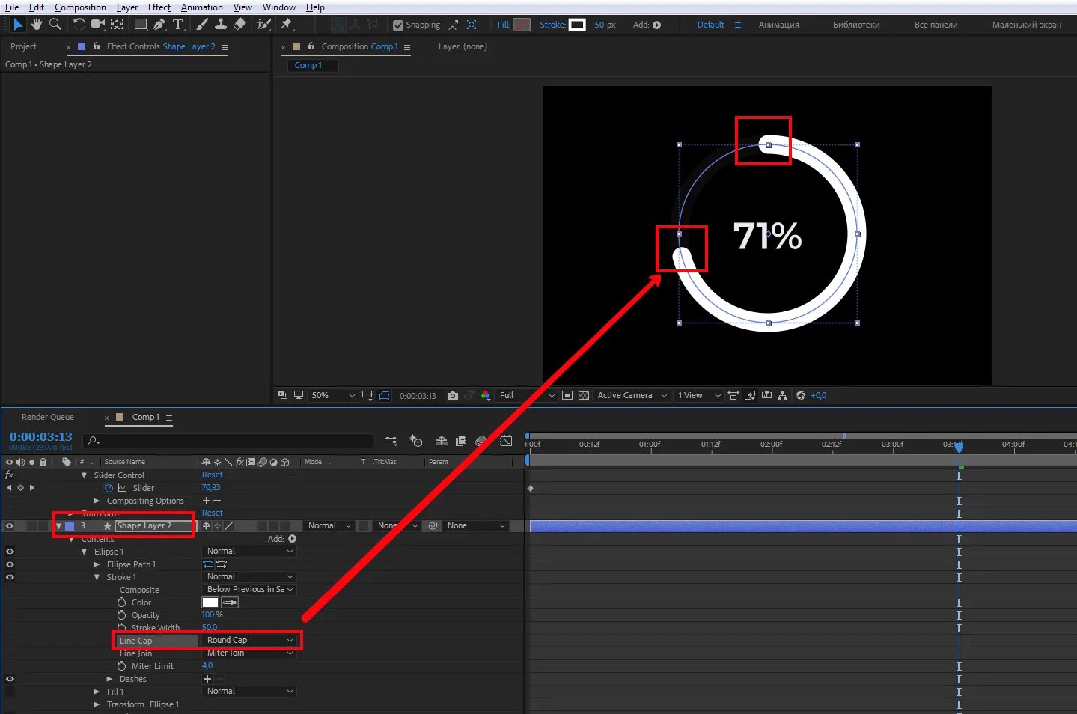
Task: Toggle the Stroke Color stopwatch
Action: tap(121, 602)
